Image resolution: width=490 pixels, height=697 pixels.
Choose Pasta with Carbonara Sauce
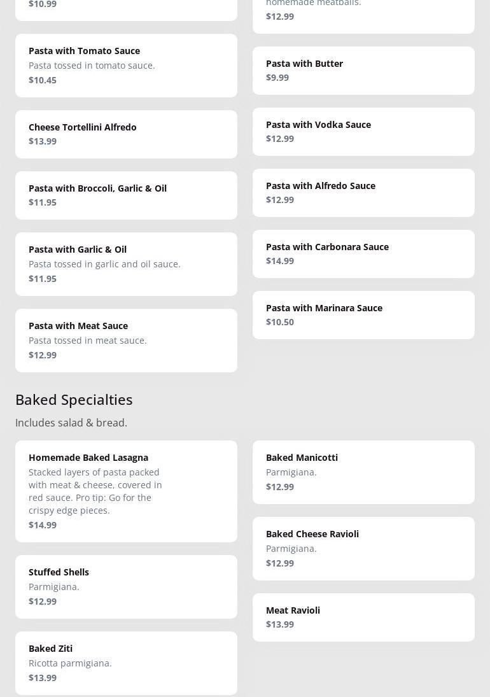click(363, 254)
